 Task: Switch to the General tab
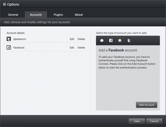13,15
